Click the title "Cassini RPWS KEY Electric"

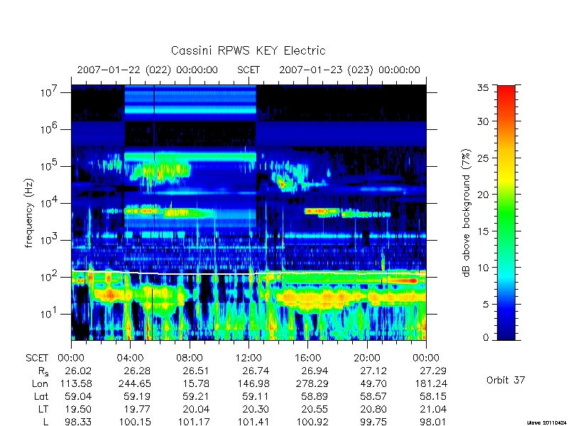(248, 50)
